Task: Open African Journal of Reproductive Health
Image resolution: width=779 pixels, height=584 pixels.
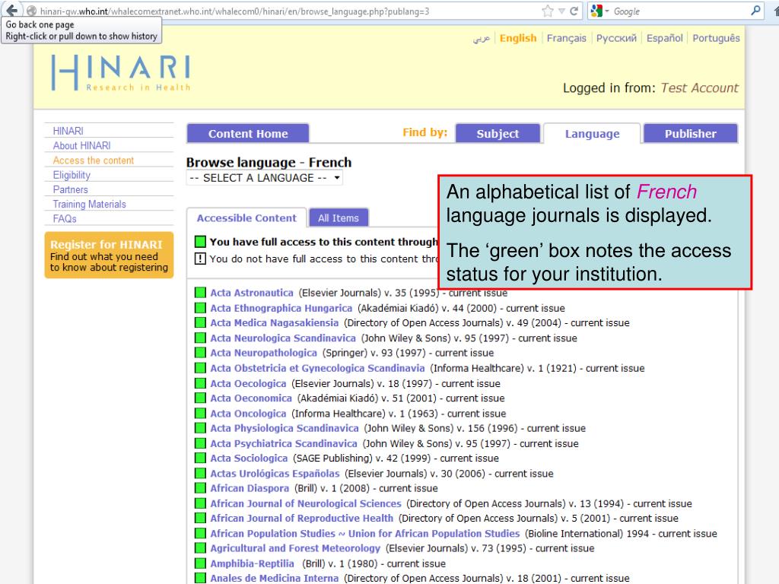Action: coord(301,519)
